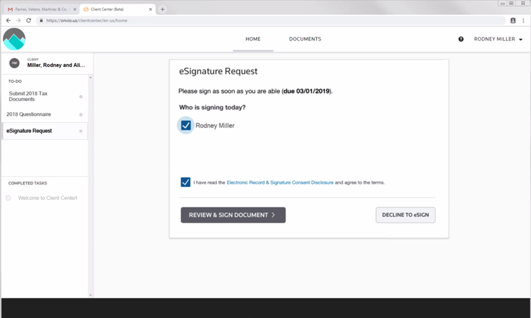Click the Decline to eSign button
The image size is (531, 318).
(405, 215)
